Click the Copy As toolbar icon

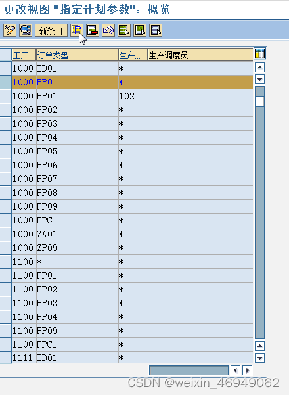click(77, 30)
